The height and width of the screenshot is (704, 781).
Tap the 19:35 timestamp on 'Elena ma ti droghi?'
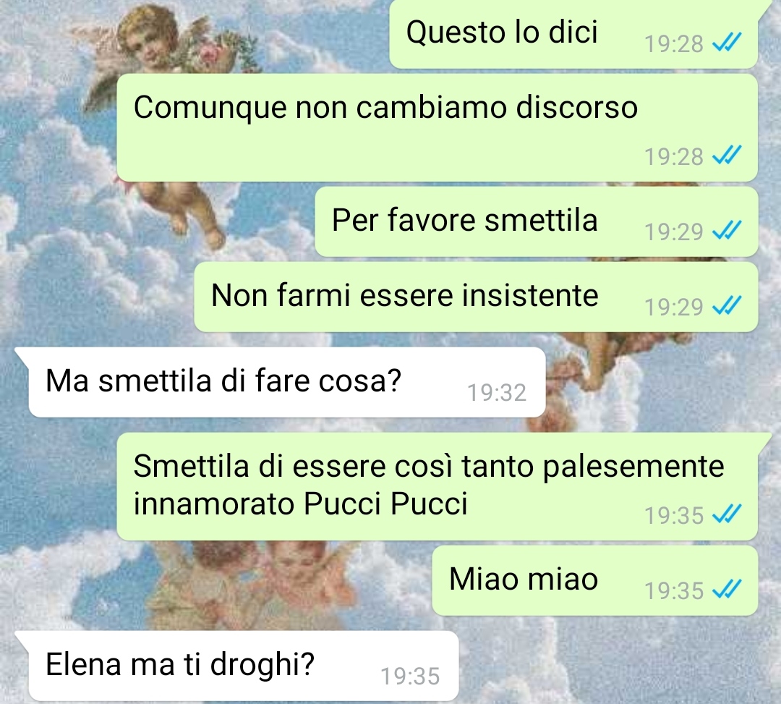click(410, 676)
